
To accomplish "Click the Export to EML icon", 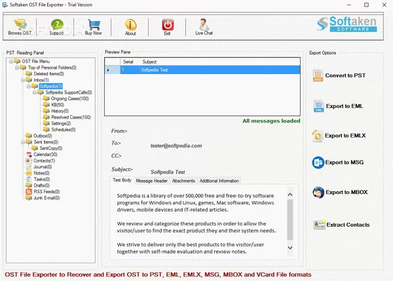I will [x=318, y=106].
